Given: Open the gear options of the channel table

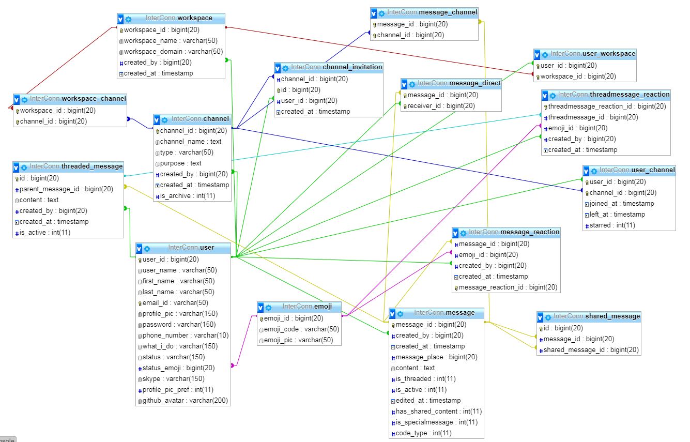Looking at the screenshot, I should pyautogui.click(x=164, y=120).
